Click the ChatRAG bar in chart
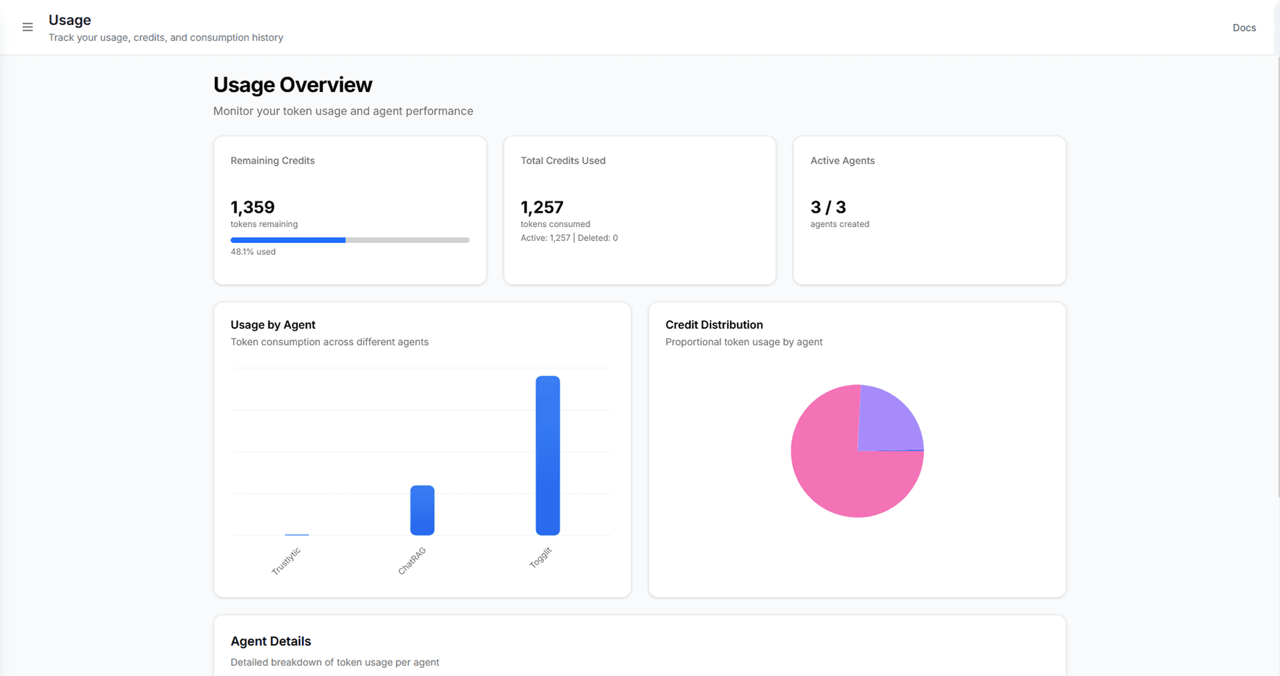1280x676 pixels. tap(422, 510)
